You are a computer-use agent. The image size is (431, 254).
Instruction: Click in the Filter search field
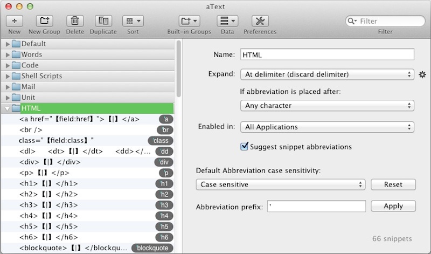pos(385,22)
